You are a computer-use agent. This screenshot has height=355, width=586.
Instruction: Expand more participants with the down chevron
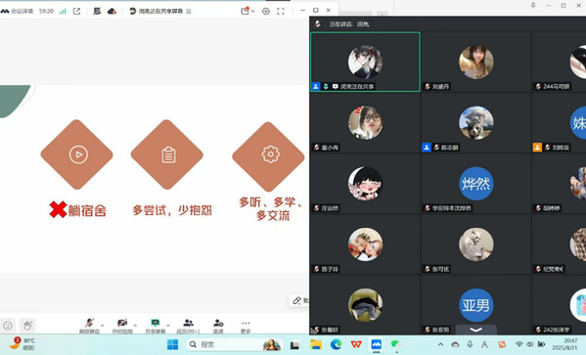475,330
